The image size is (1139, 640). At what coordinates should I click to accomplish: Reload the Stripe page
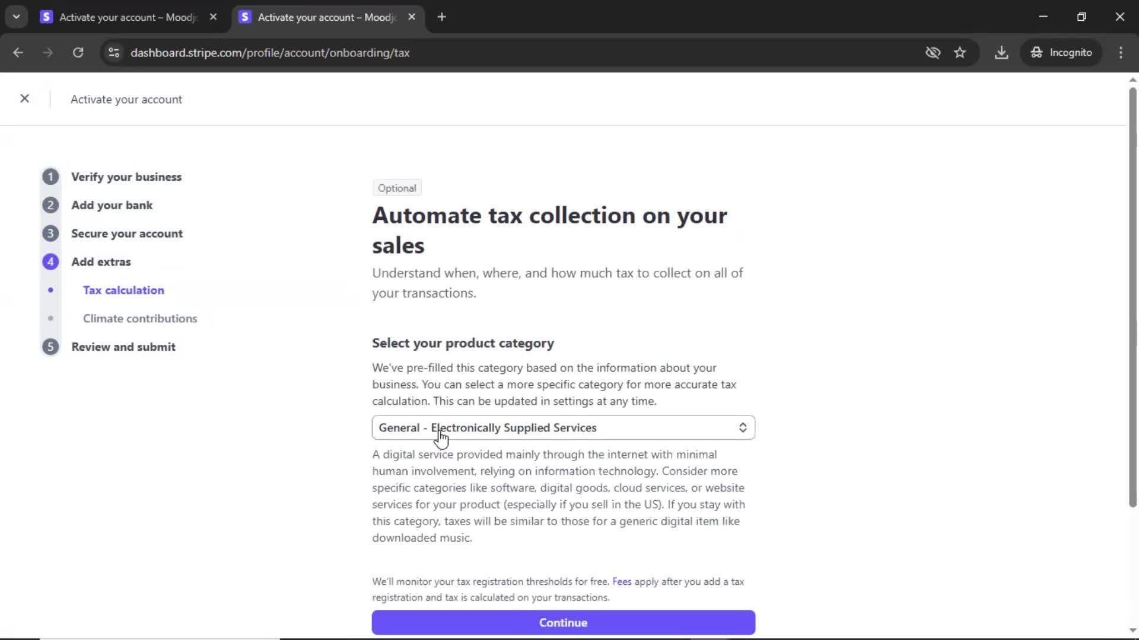pyautogui.click(x=78, y=53)
